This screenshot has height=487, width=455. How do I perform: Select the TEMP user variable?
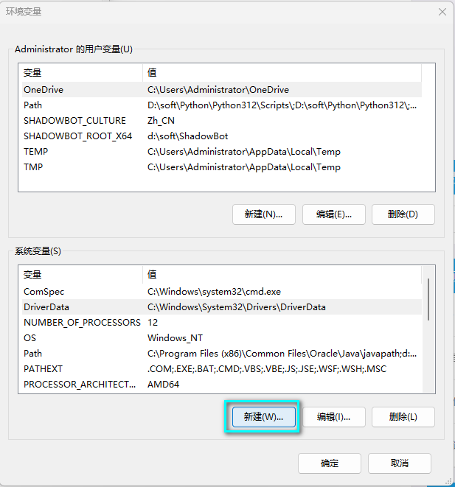(x=221, y=152)
